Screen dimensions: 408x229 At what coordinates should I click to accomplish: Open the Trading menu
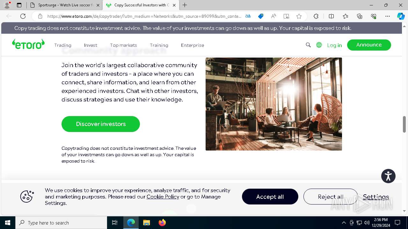(63, 45)
